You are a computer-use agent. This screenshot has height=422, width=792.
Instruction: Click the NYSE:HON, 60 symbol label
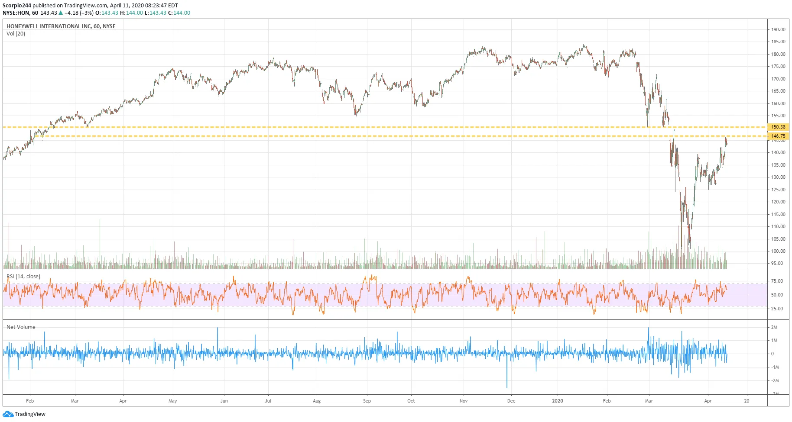tap(20, 13)
